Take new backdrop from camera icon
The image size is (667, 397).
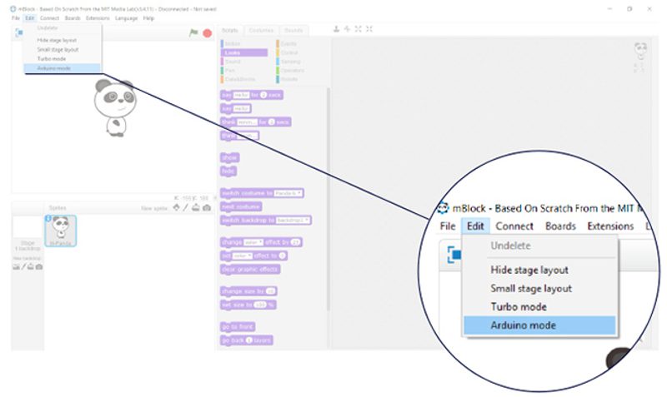[x=38, y=266]
